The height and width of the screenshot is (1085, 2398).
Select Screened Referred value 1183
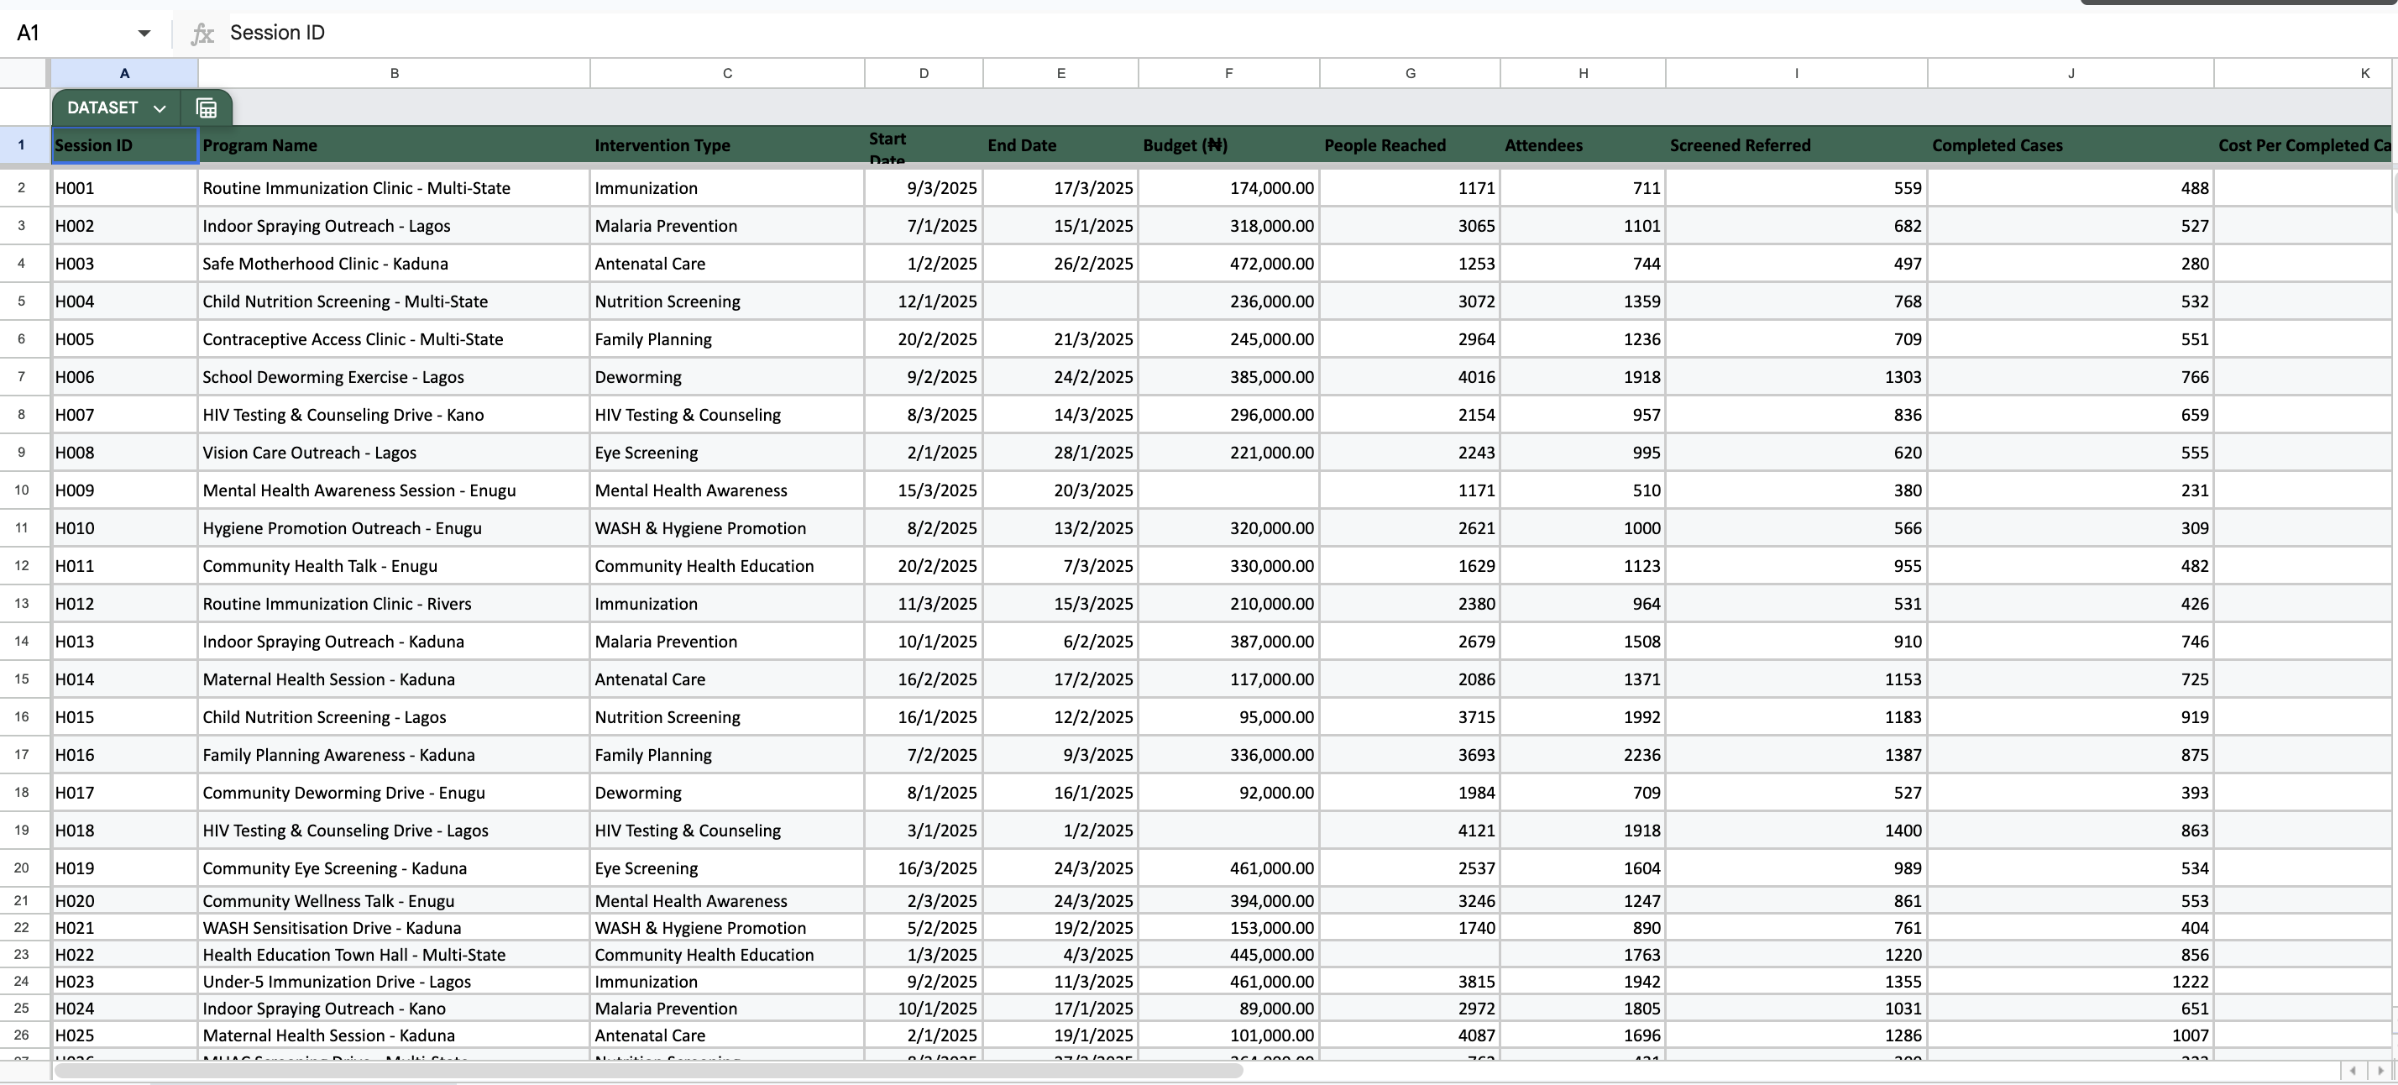pos(1796,717)
